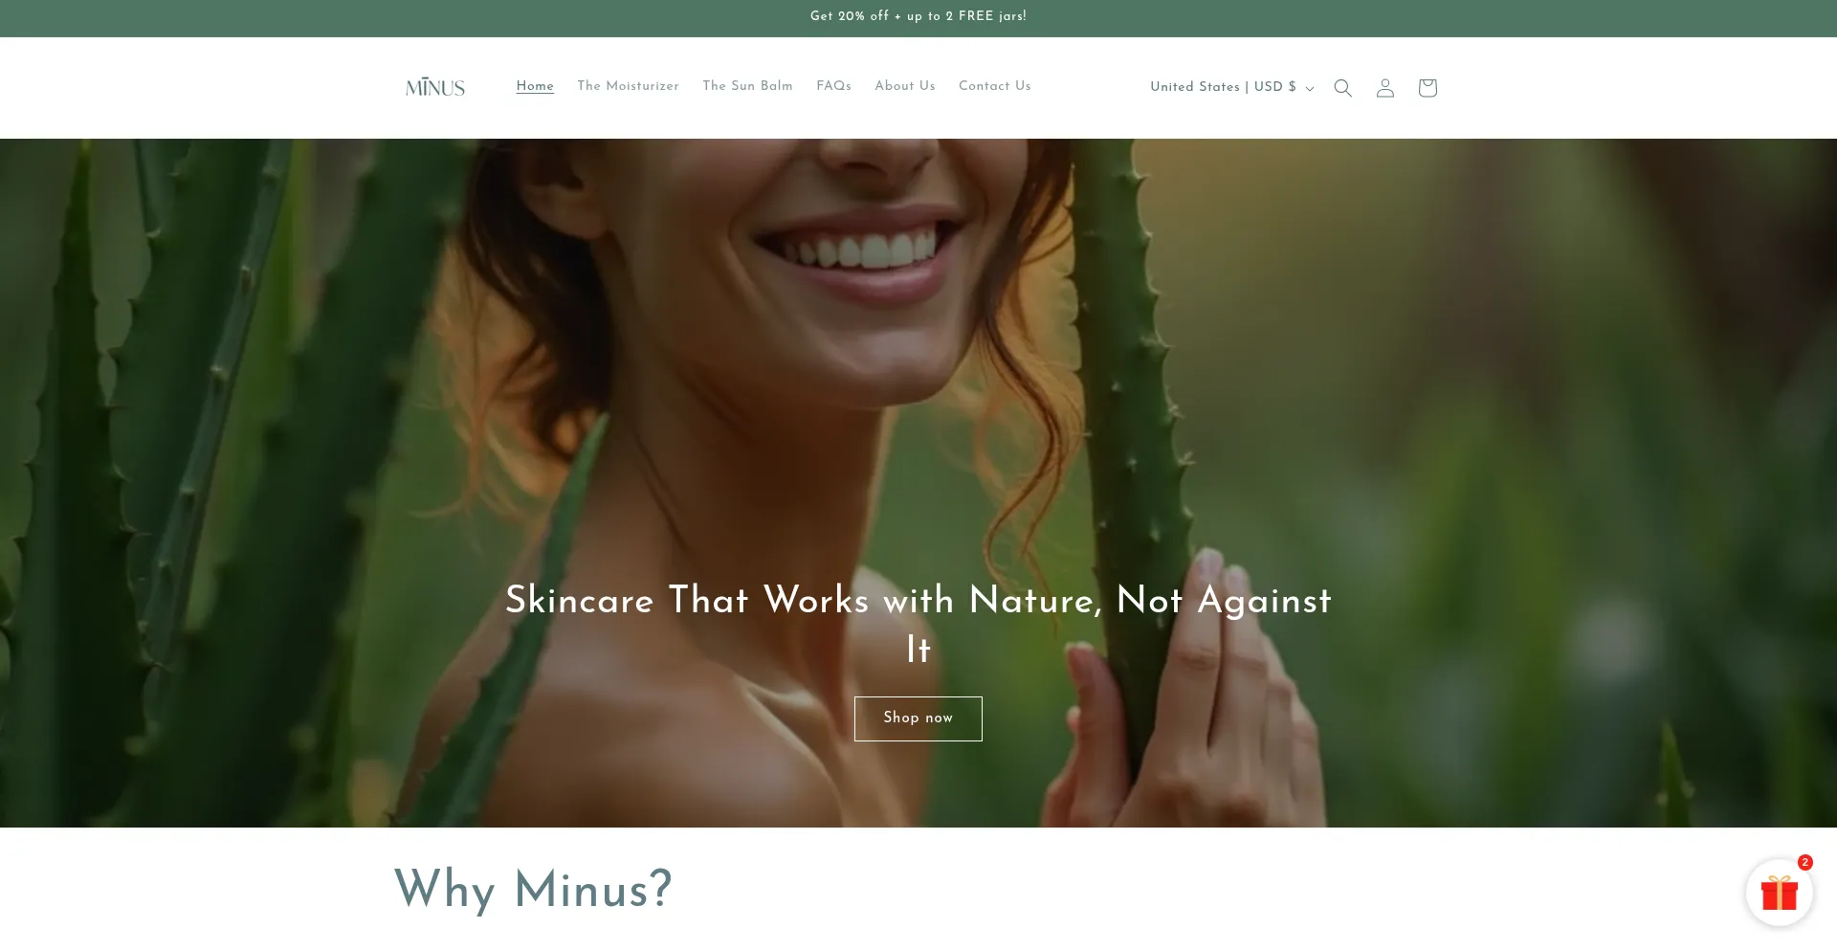The width and height of the screenshot is (1837, 950).
Task: Open The Sun Balm page
Action: [x=747, y=86]
